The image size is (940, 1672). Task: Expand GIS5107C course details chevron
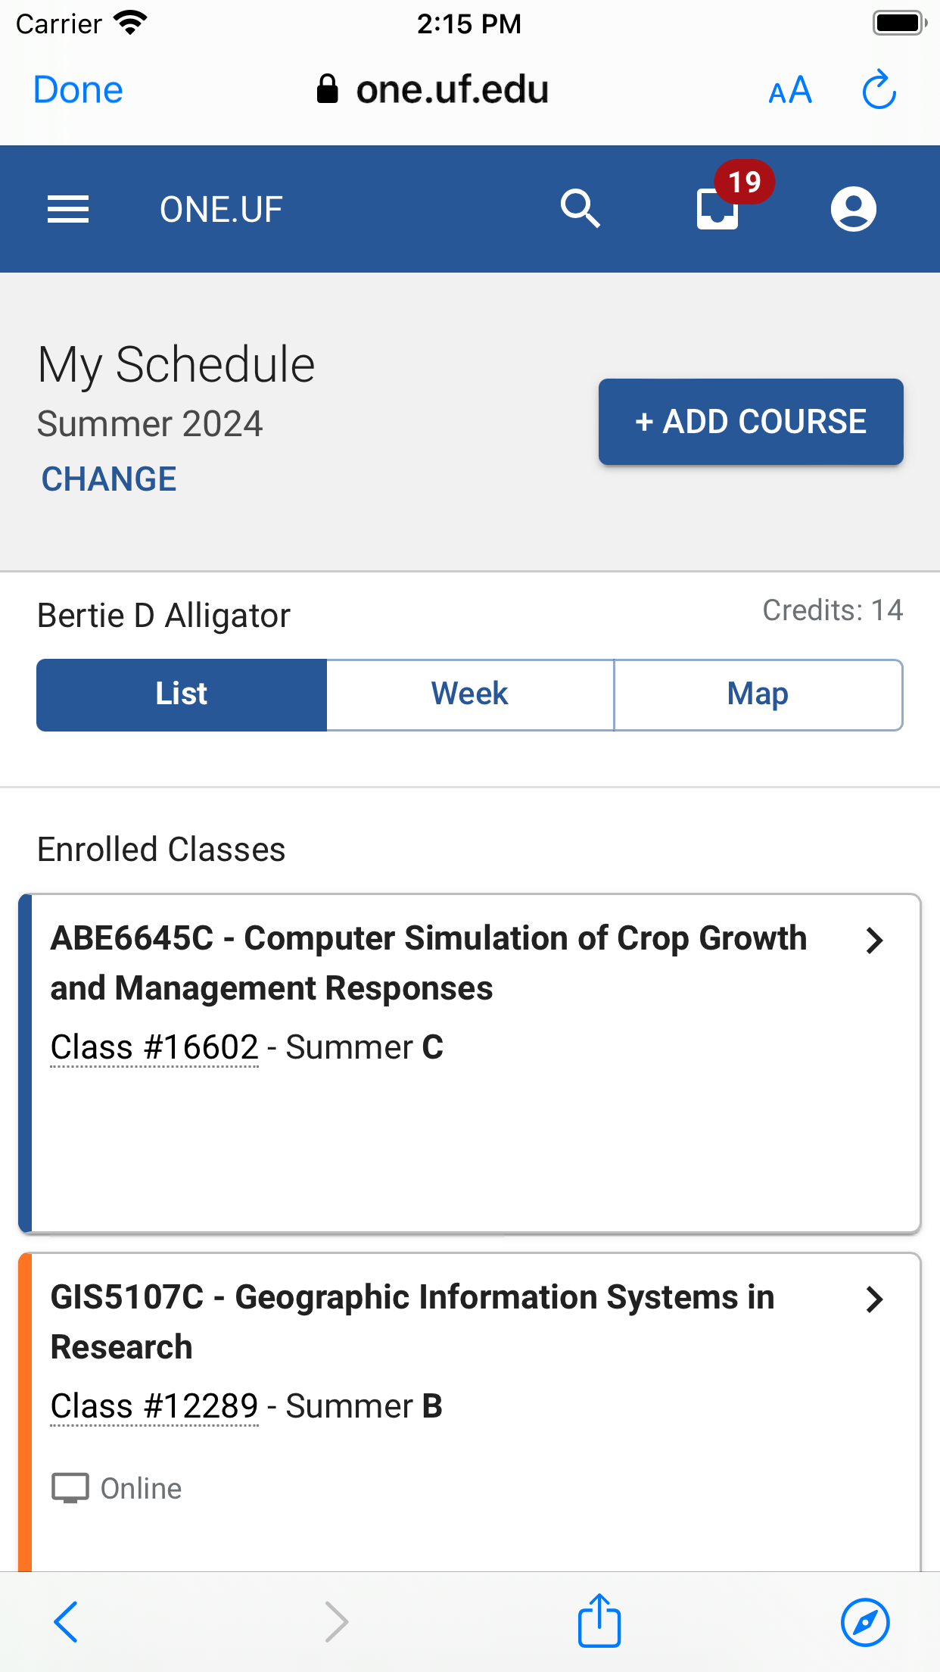click(875, 1299)
